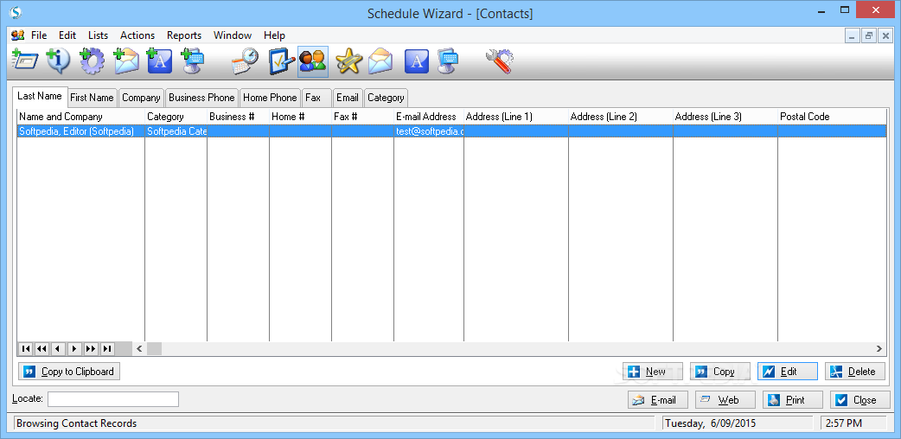Switch to the Fax tab
Screen dimensions: 901x439
[316, 98]
